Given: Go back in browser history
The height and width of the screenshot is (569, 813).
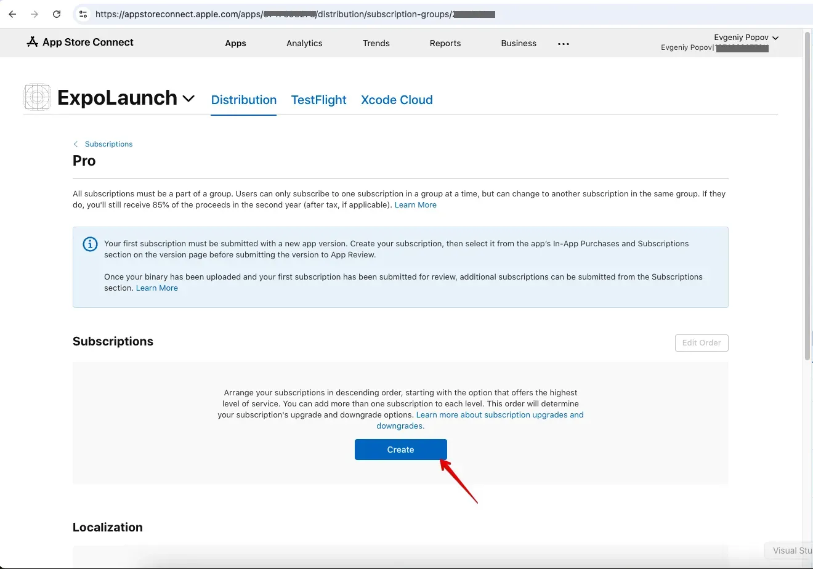Looking at the screenshot, I should (x=12, y=14).
